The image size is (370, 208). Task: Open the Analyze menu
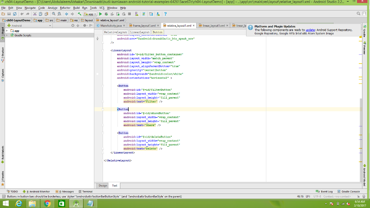52,8
